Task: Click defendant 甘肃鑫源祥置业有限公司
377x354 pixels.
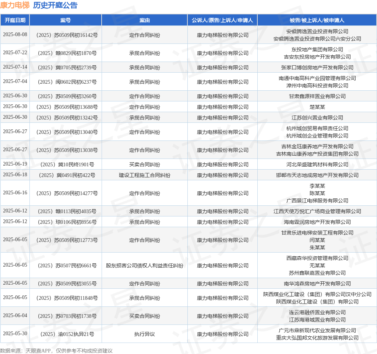Action: pos(317,96)
